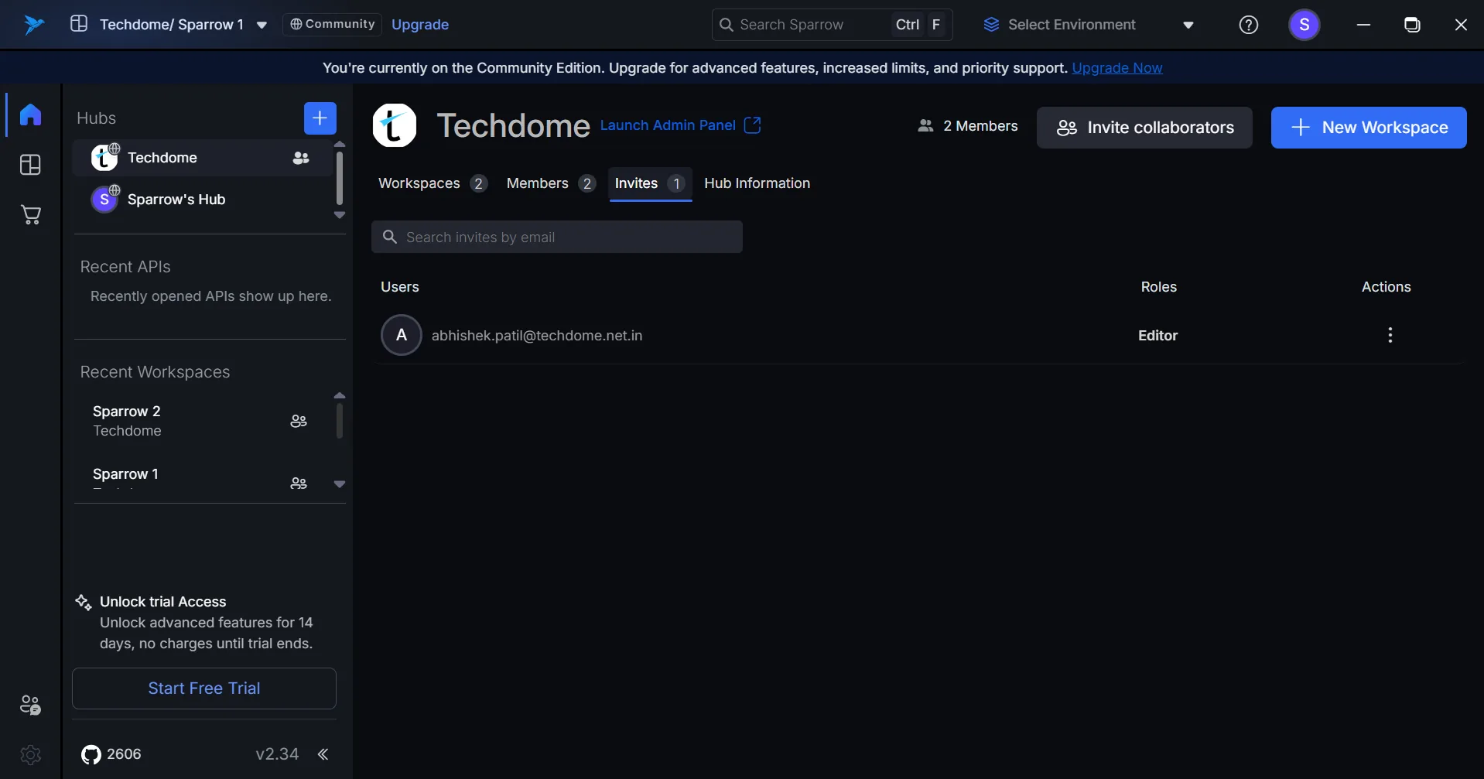Open the three-dot actions menu for abhishek.patil

coord(1390,335)
